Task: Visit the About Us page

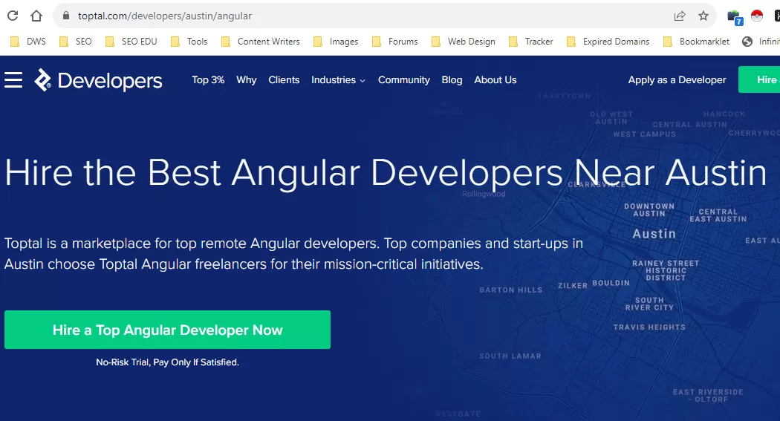Action: point(495,80)
